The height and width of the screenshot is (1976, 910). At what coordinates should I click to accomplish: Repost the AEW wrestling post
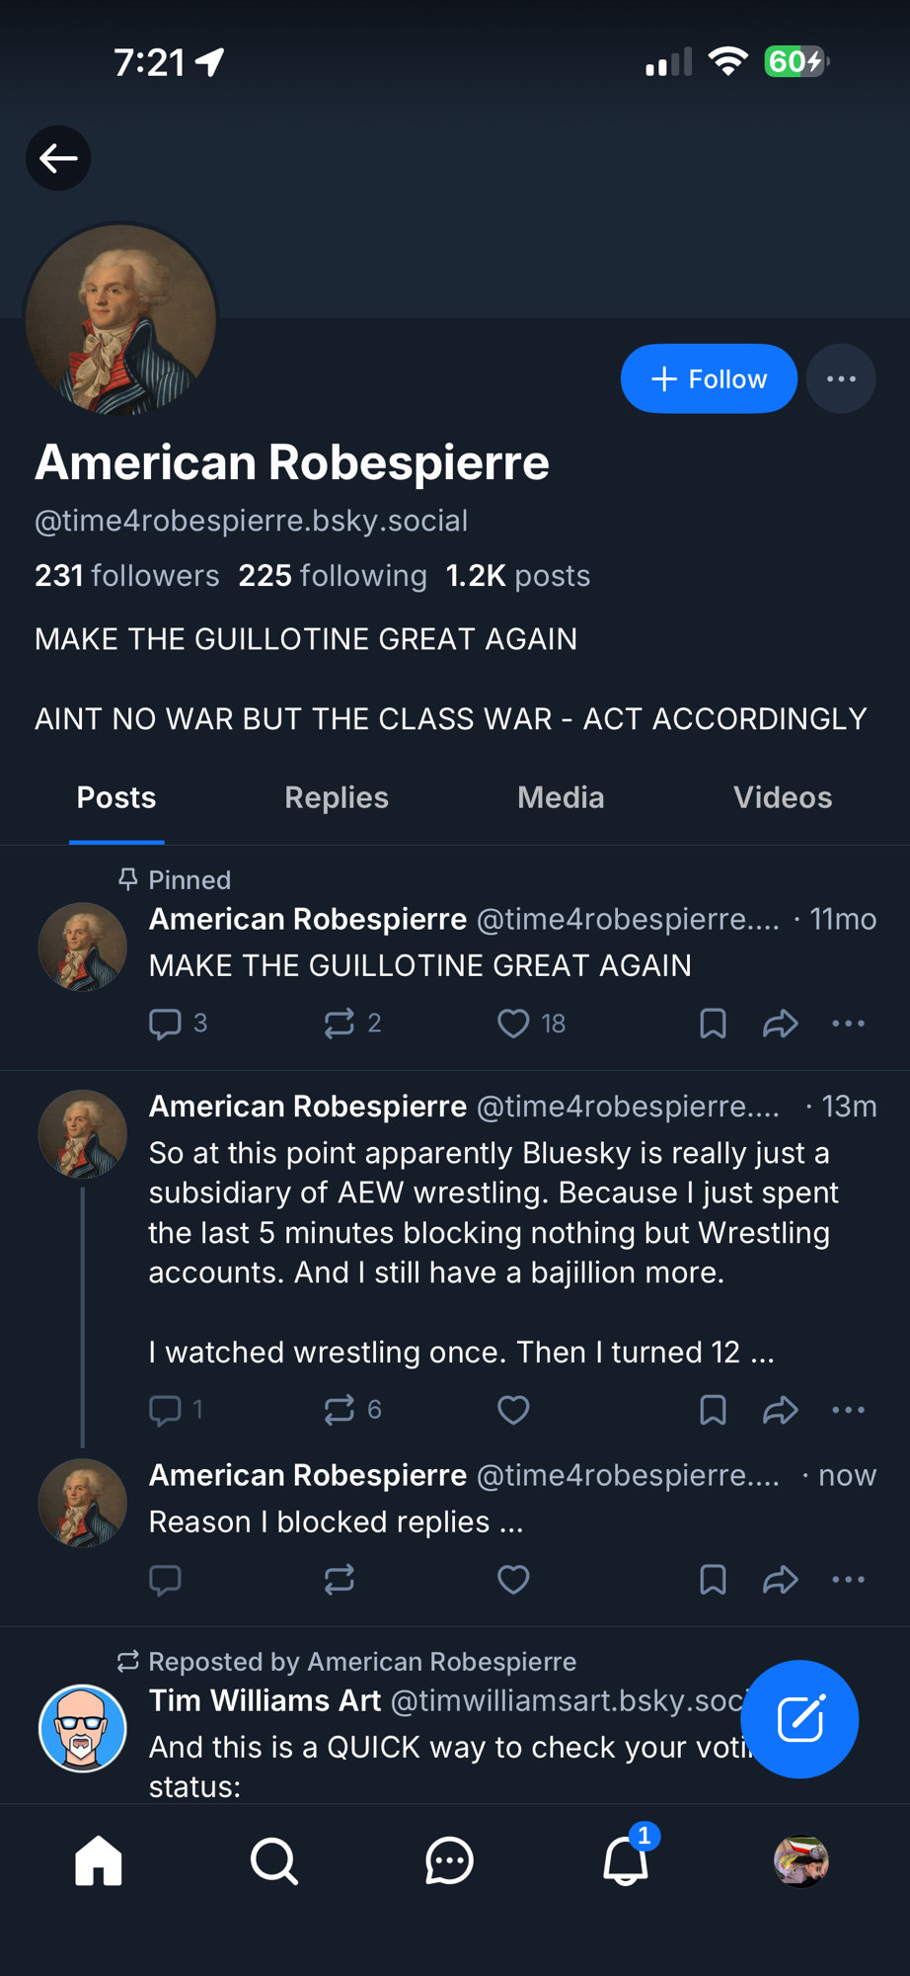click(x=340, y=1410)
